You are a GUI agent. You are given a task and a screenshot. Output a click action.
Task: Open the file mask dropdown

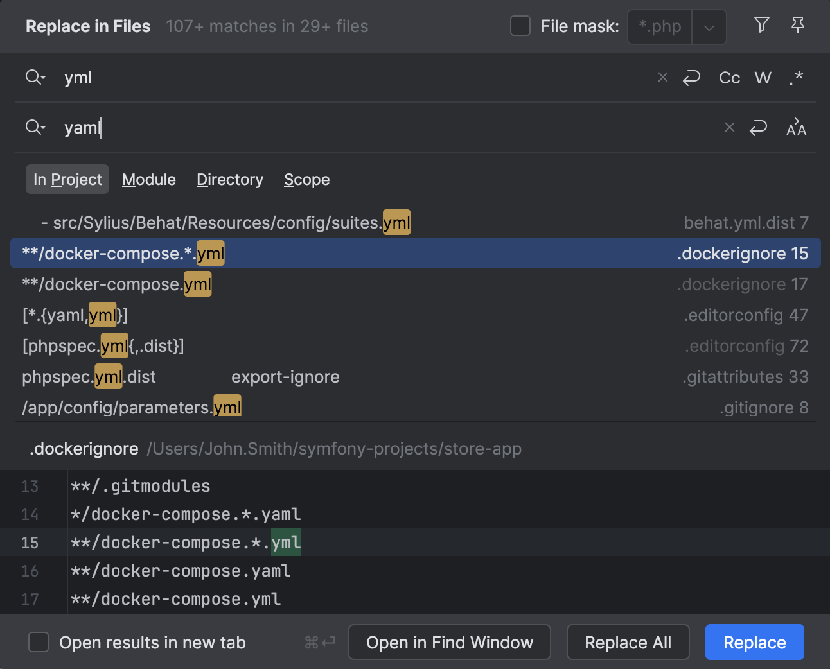709,26
